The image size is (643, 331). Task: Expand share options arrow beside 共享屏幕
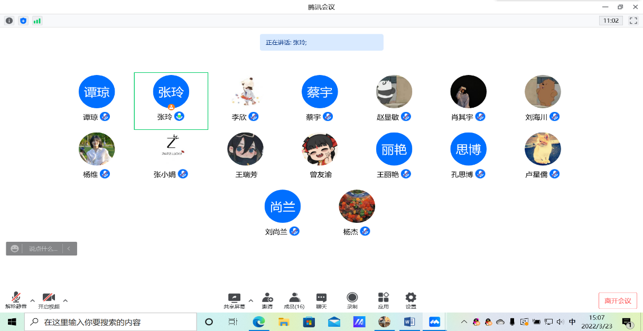pyautogui.click(x=251, y=300)
